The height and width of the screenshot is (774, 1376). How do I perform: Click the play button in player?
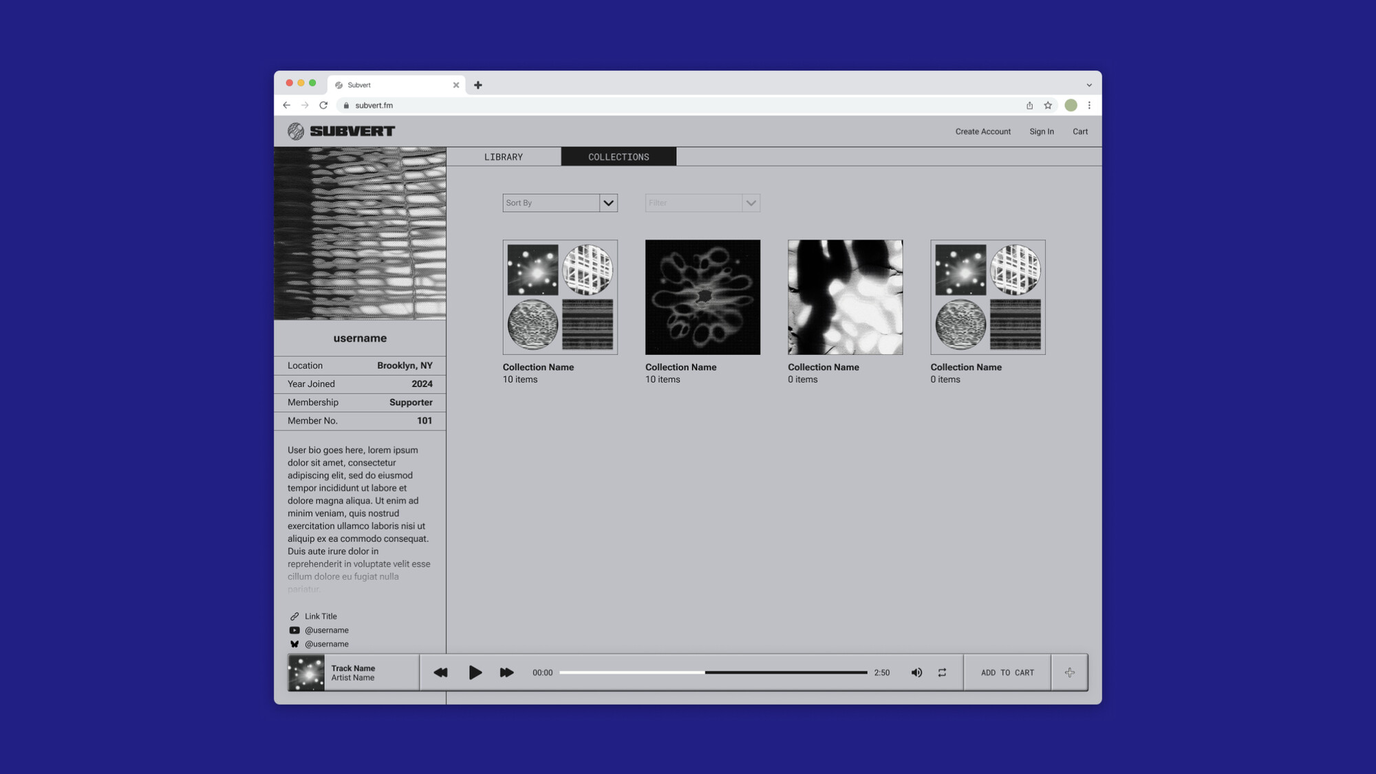(x=475, y=672)
